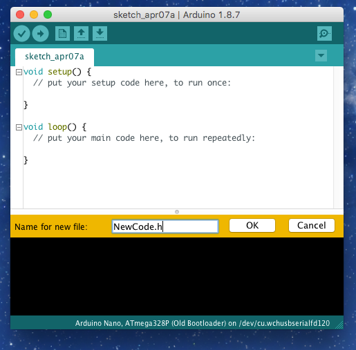Confirm new file name with OK
The height and width of the screenshot is (350, 356).
click(252, 226)
